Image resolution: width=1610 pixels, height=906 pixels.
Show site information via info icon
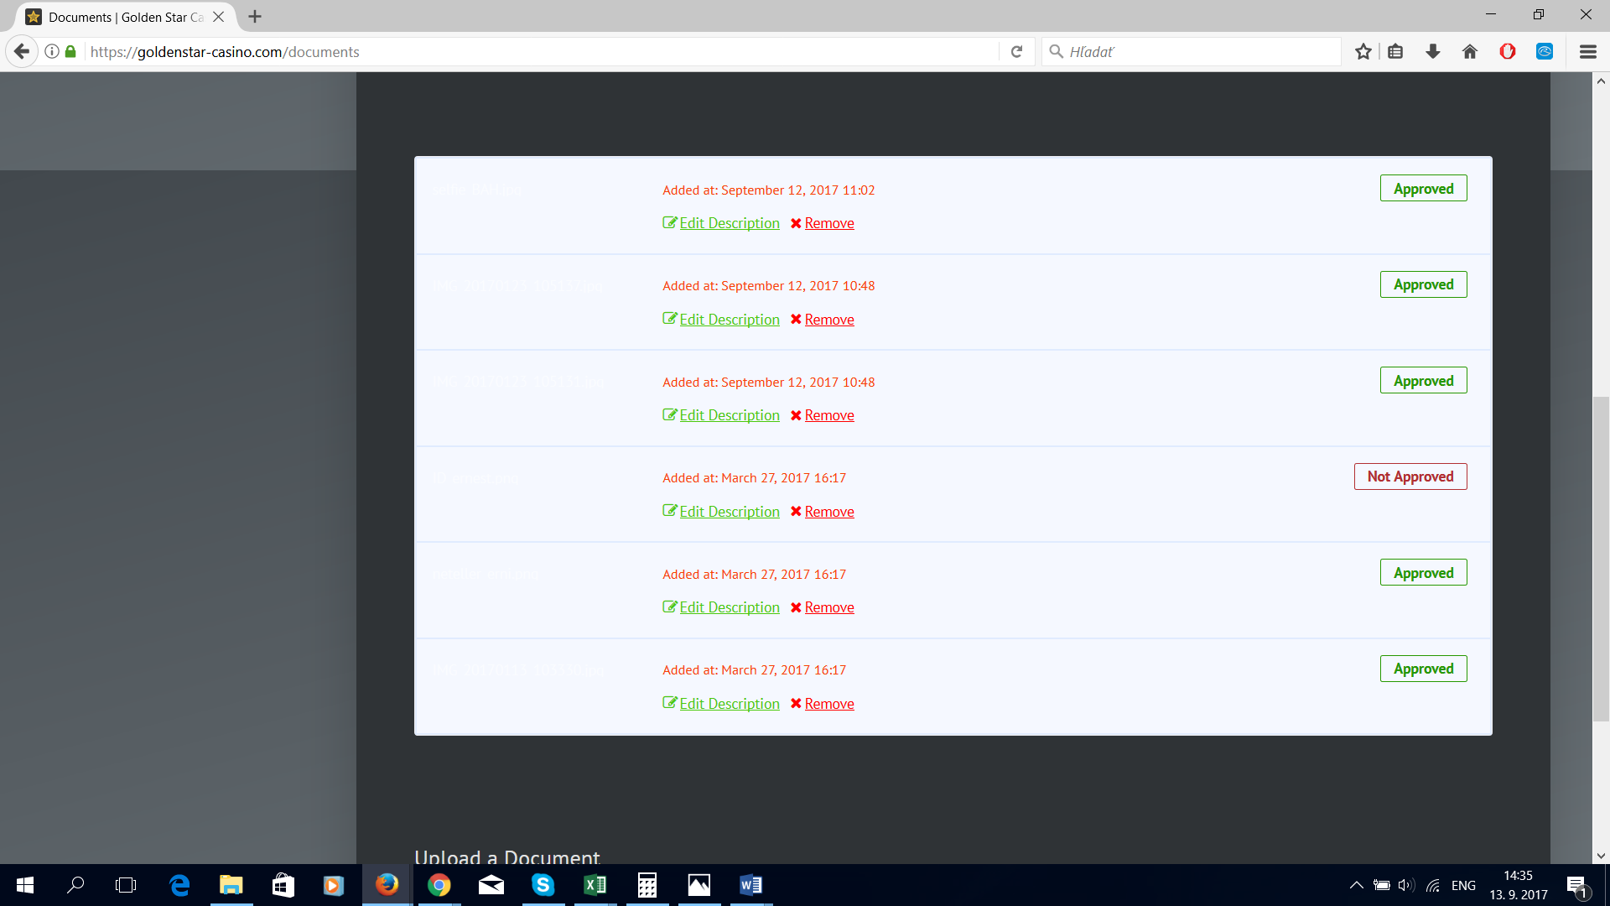52,51
